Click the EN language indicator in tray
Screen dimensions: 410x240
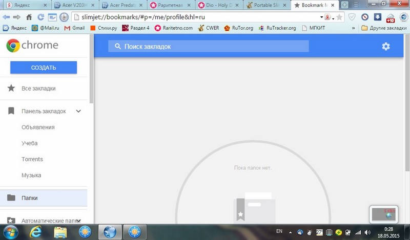pos(279,230)
